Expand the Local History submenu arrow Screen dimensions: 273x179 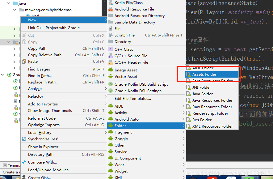point(106,132)
